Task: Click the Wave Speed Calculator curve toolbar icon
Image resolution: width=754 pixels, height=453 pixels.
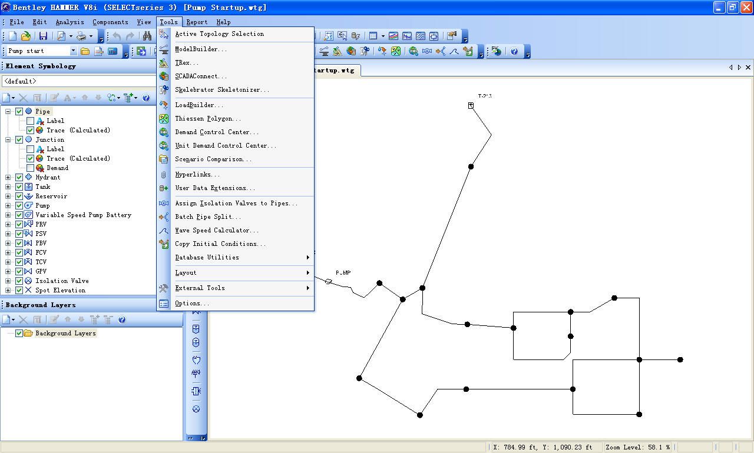Action: [x=454, y=51]
